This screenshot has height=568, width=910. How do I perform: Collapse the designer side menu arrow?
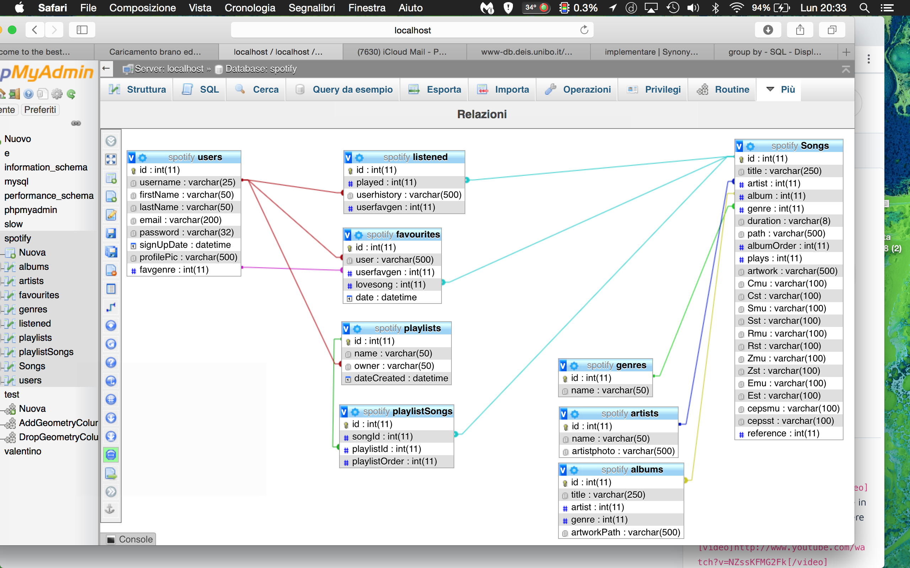(111, 141)
